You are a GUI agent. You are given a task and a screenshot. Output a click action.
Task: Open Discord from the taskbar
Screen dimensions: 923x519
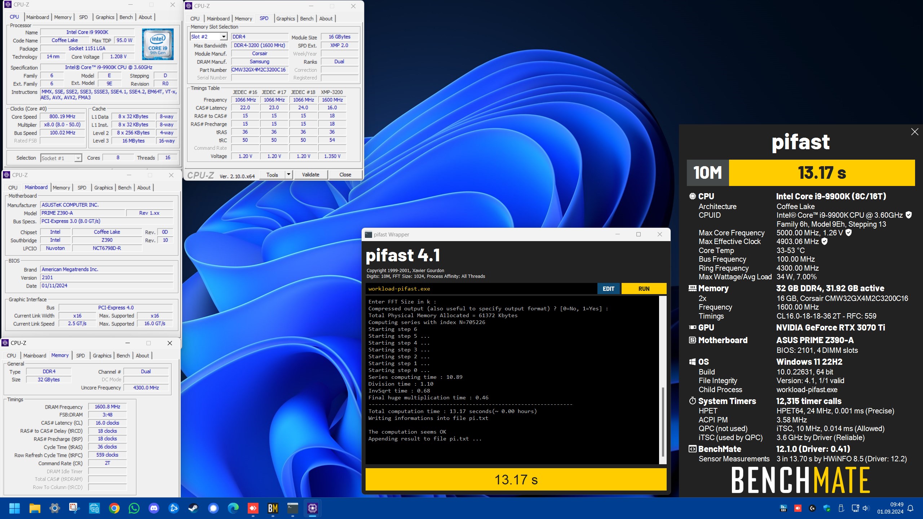pos(154,508)
